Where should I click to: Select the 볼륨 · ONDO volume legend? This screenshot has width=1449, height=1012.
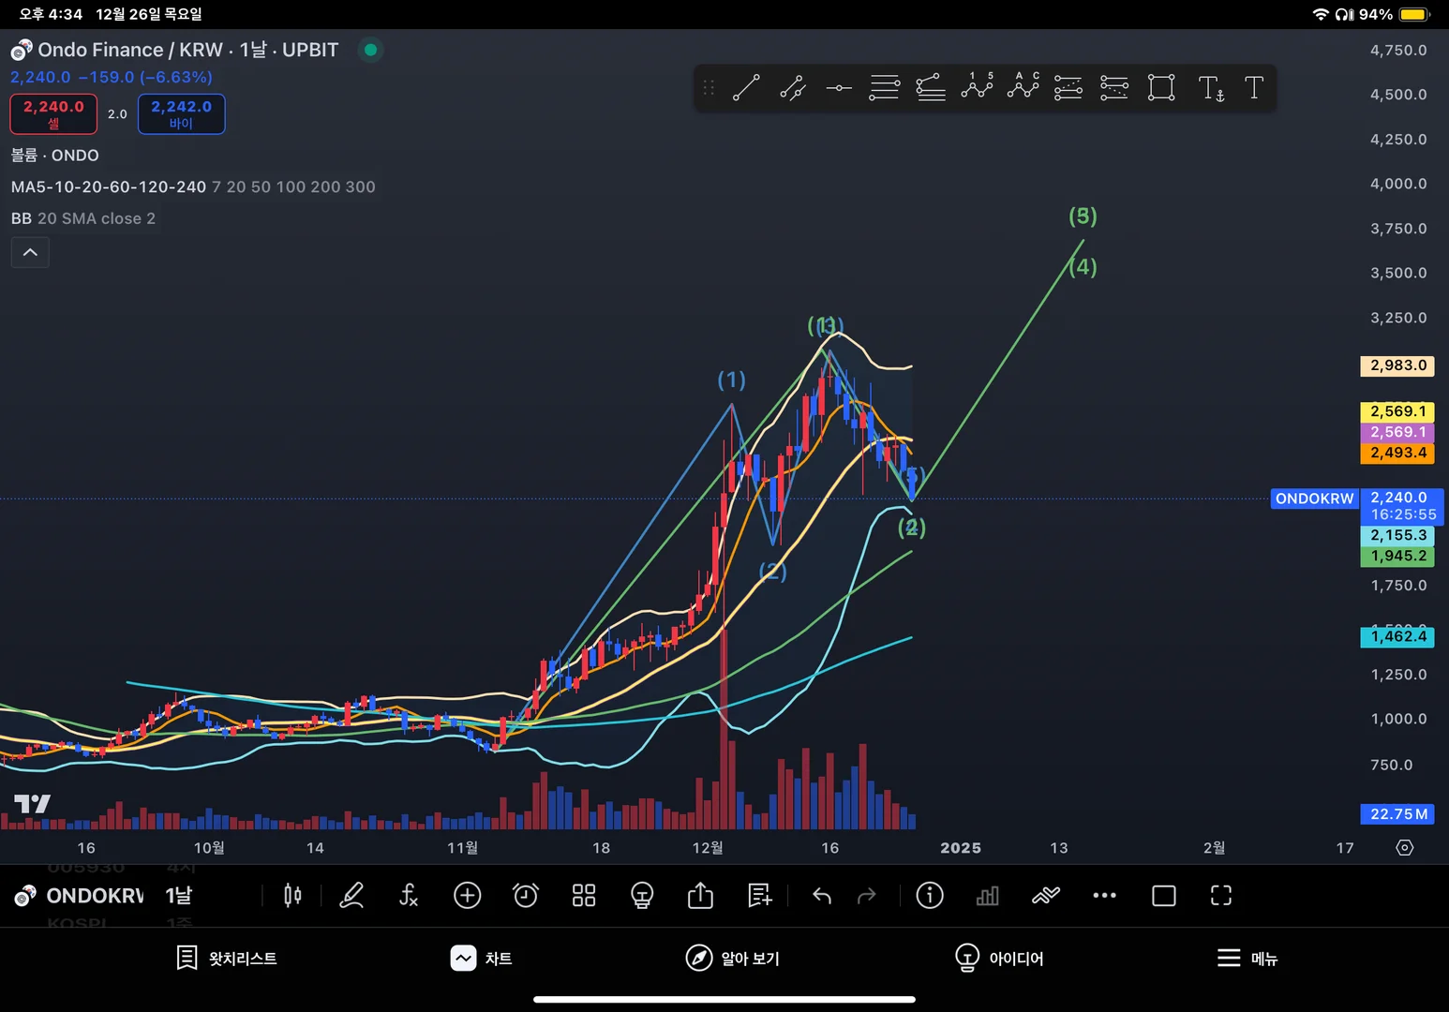click(x=55, y=156)
